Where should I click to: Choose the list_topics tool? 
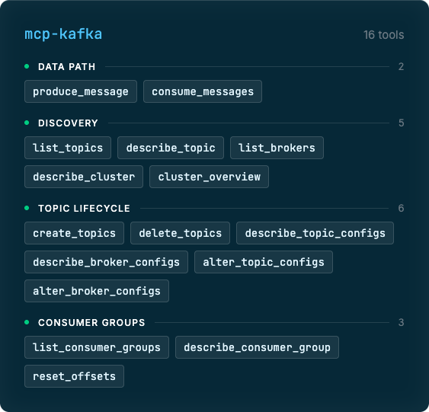tap(68, 148)
